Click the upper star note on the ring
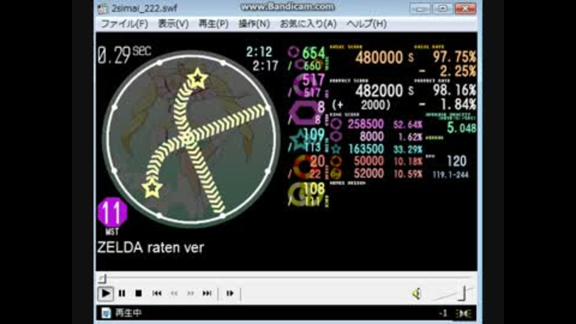This screenshot has width=576, height=324. (x=197, y=78)
